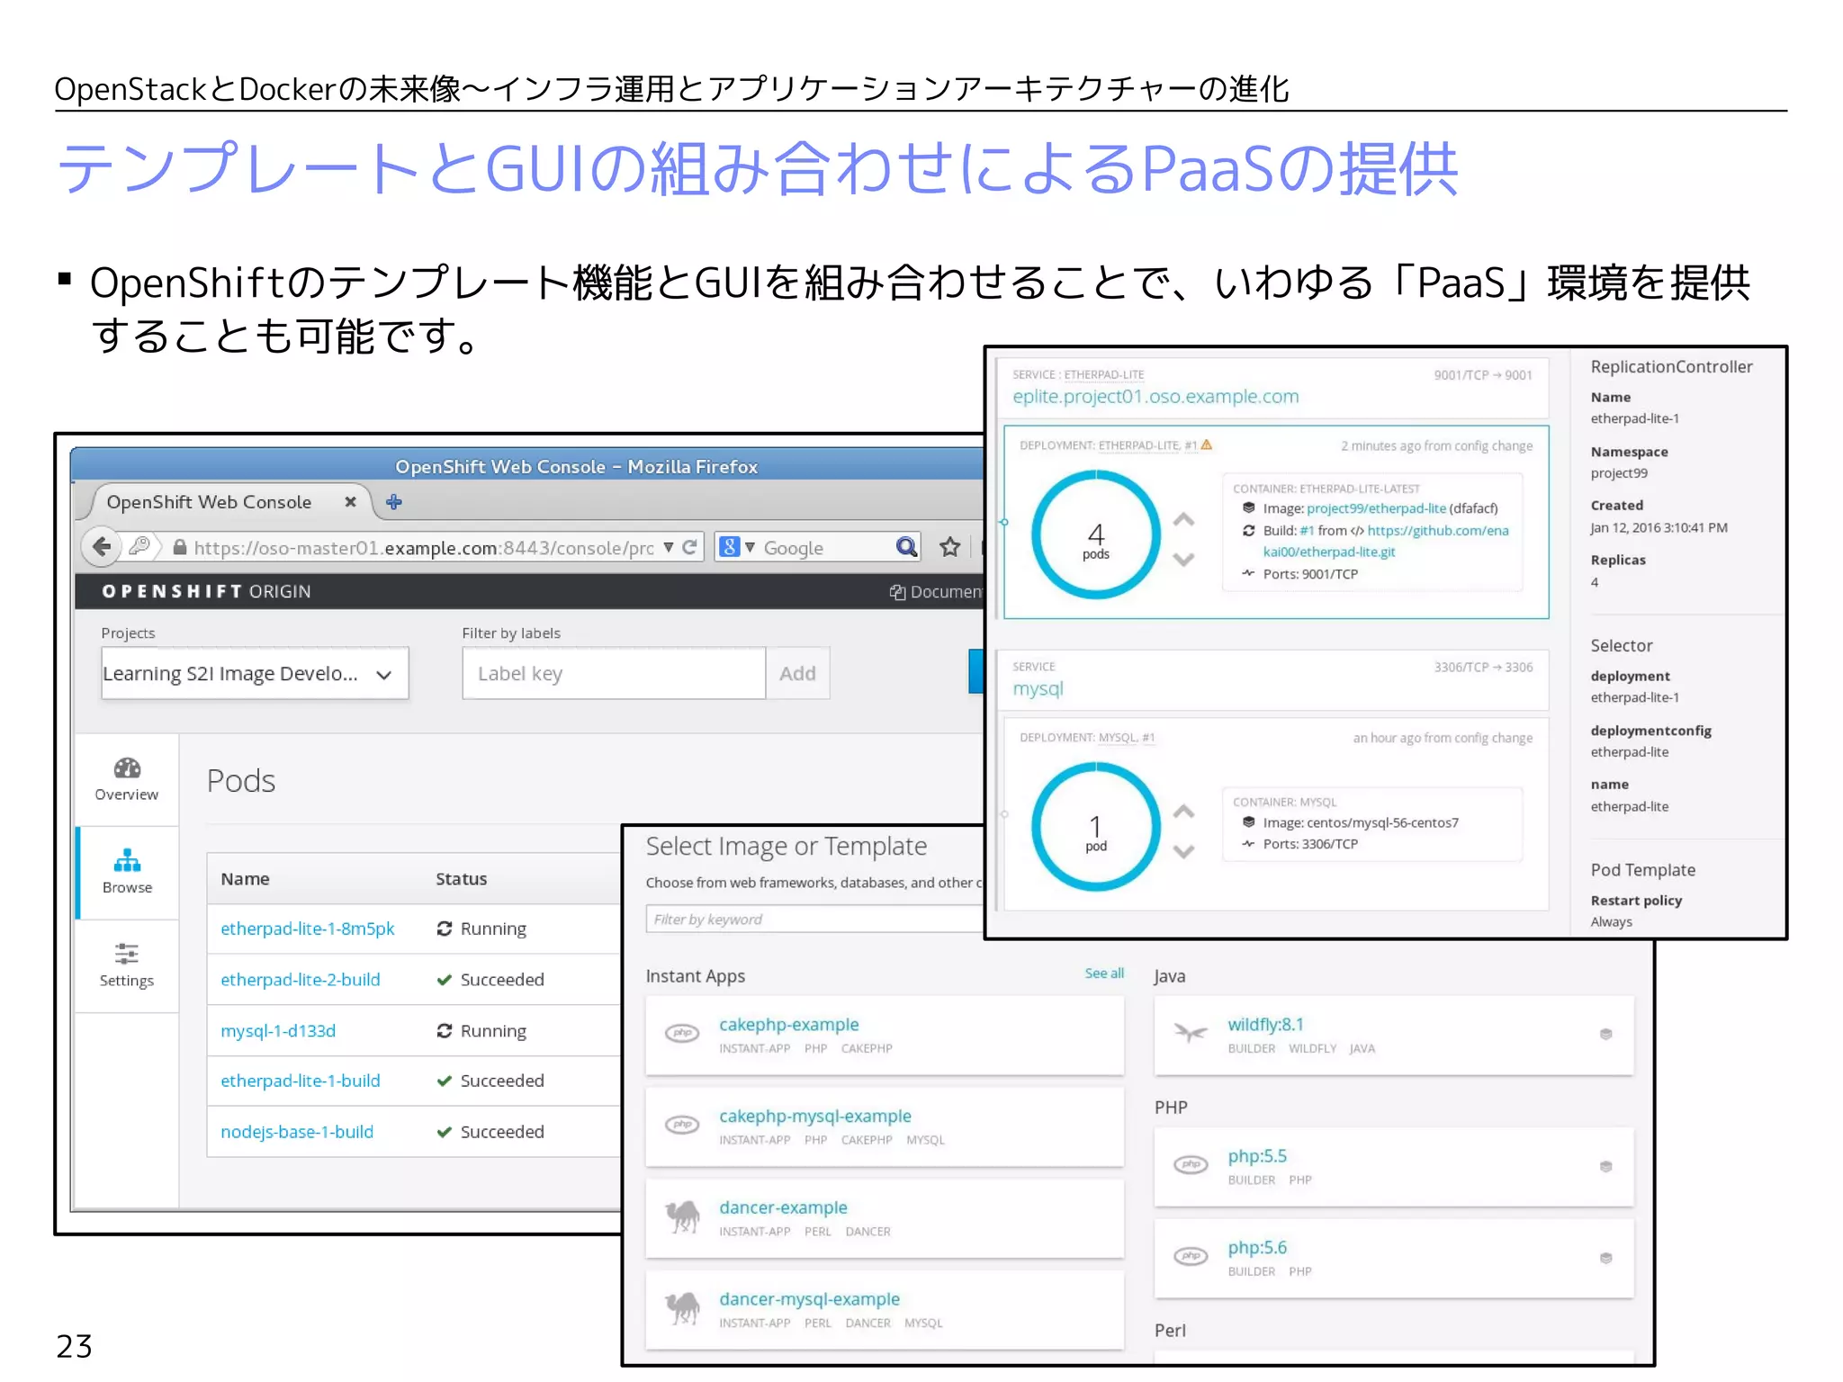Scale down the mysql deployment
1843x1382 pixels.
pyautogui.click(x=1184, y=851)
